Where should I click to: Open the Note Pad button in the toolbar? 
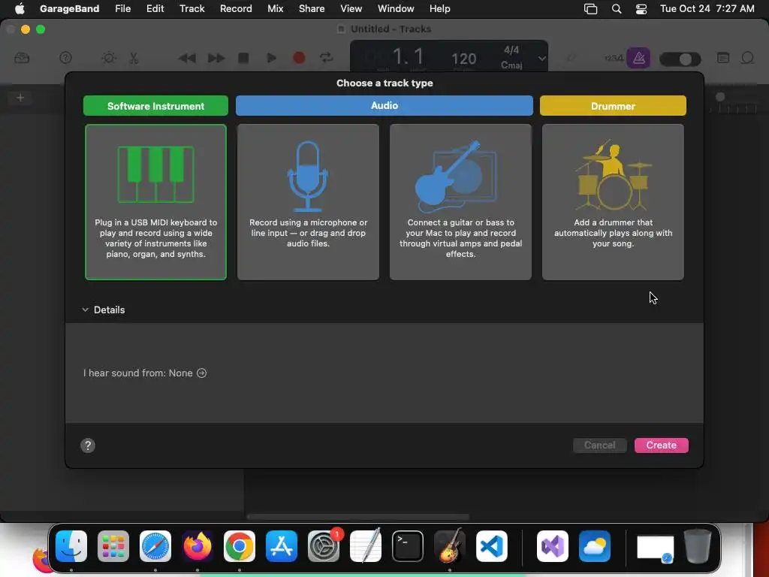[x=723, y=58]
